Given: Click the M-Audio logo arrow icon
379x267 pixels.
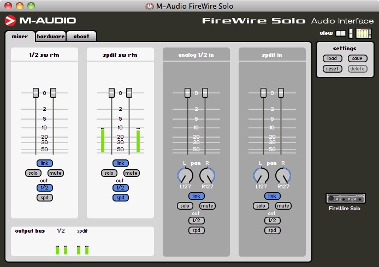Looking at the screenshot, I should point(10,21).
